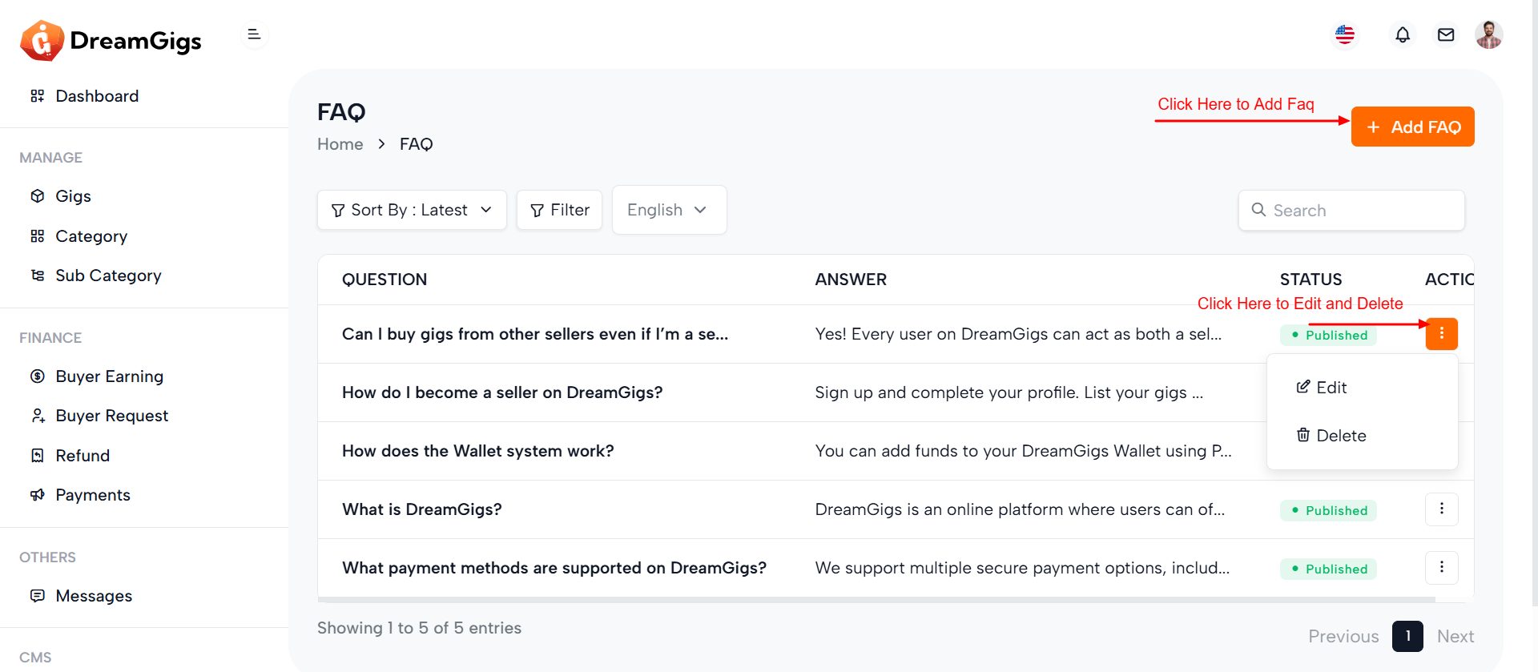Open actions menu for What is DreamGigs row
The image size is (1538, 672).
(x=1441, y=509)
